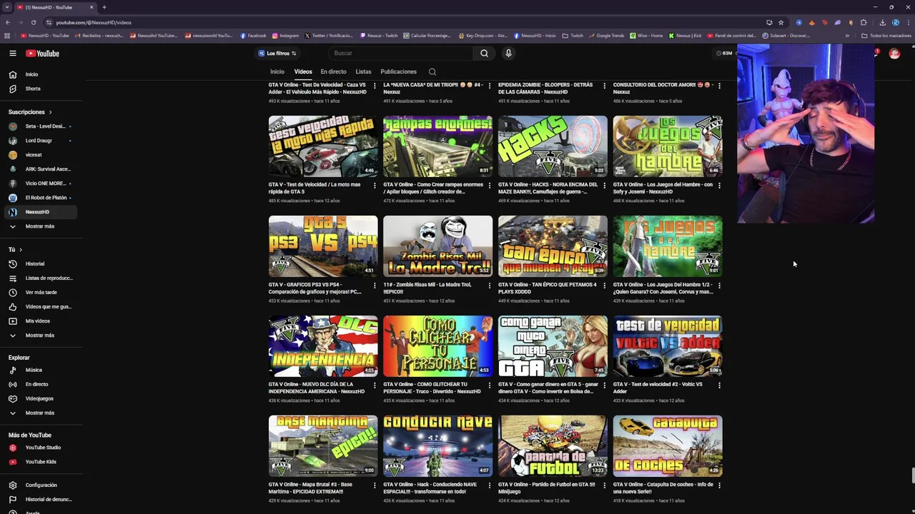The height and width of the screenshot is (514, 915).
Task: Expand the hidden bookmarks overflow chevron
Action: pyautogui.click(x=847, y=36)
